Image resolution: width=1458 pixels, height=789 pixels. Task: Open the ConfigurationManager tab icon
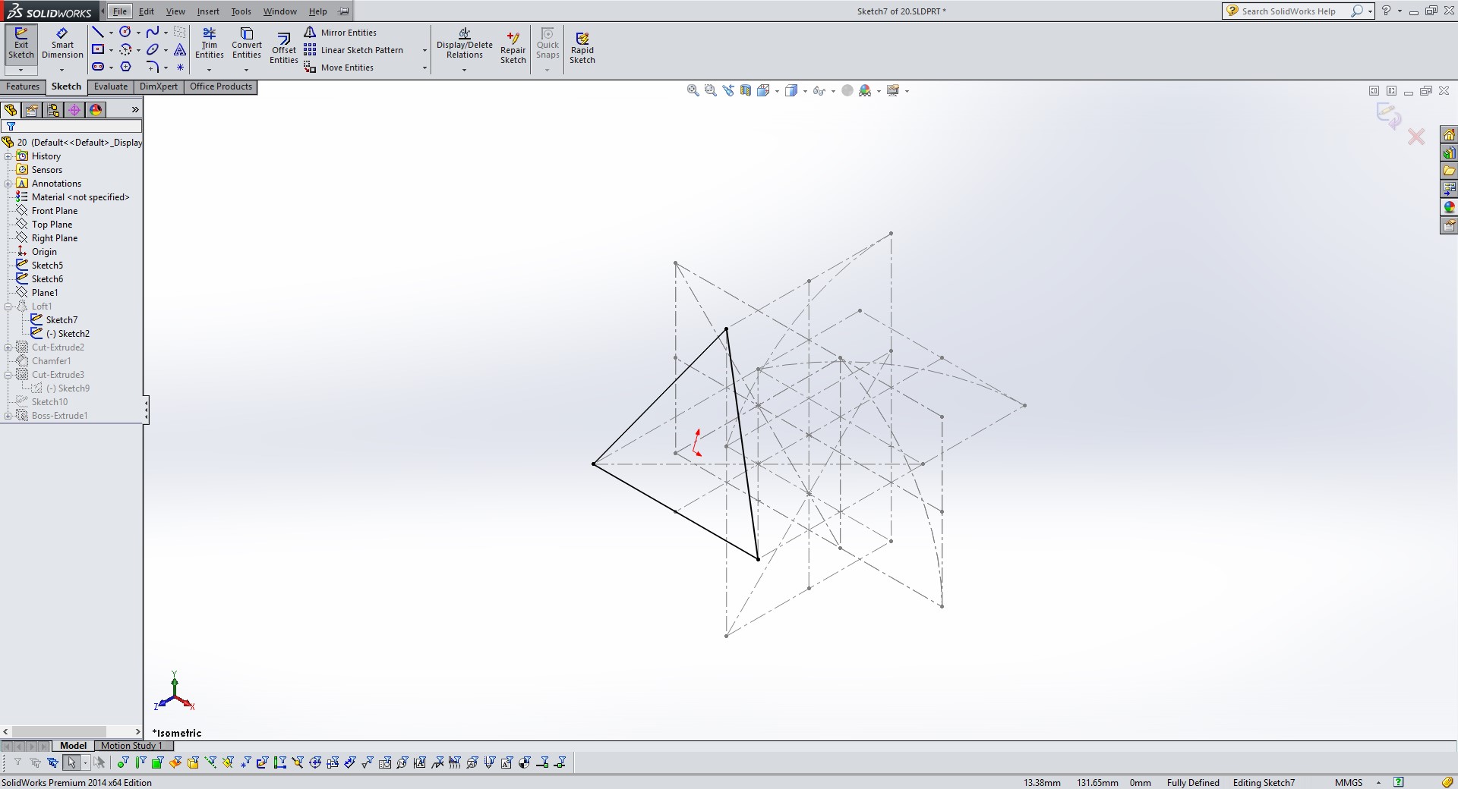(53, 110)
